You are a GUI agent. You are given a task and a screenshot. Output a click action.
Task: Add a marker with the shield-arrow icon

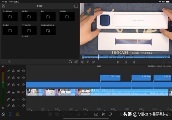(88, 62)
